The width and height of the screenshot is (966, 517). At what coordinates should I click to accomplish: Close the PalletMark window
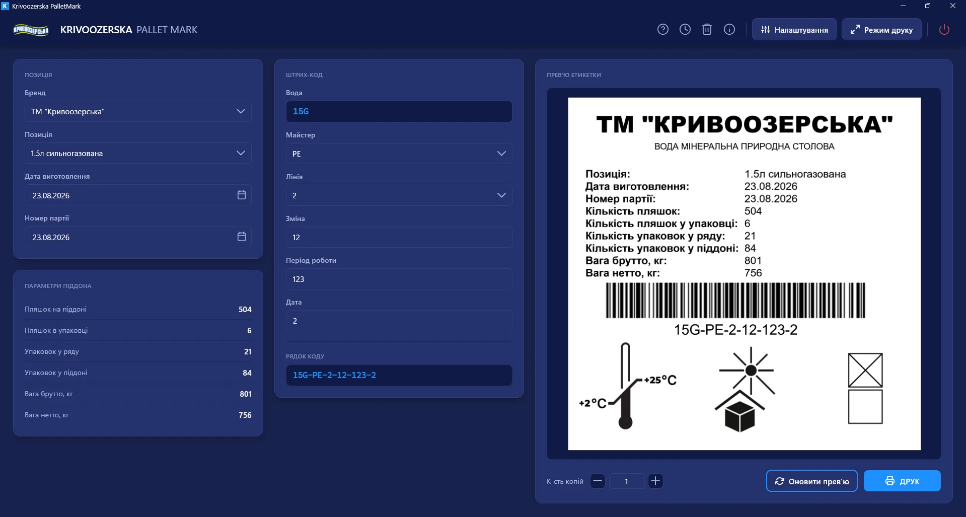coord(952,6)
